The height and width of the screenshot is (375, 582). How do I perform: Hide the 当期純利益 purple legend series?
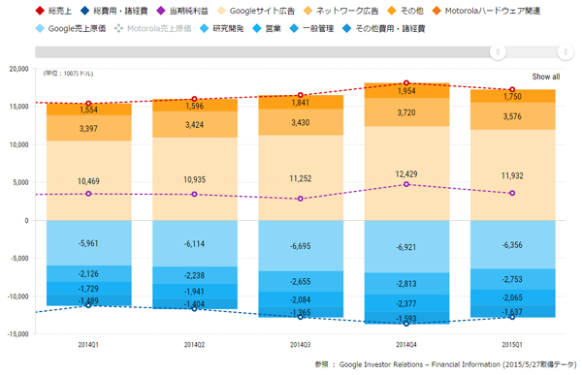161,11
